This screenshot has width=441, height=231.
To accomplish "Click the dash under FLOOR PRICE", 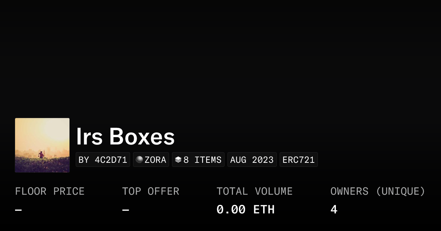I will click(x=18, y=209).
